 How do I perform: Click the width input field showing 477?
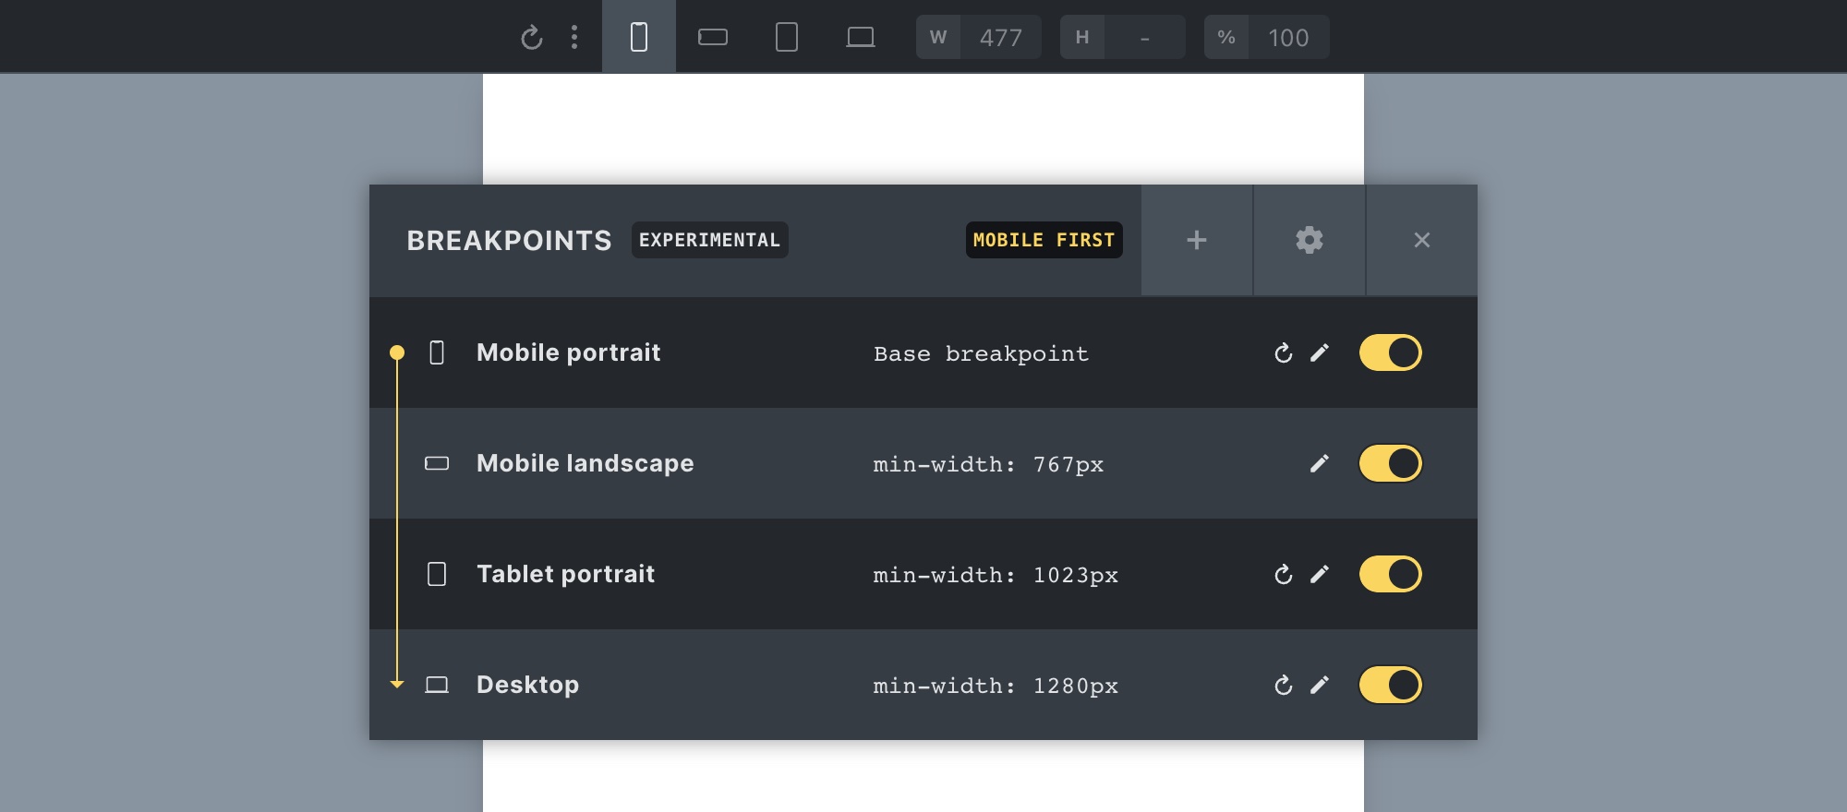(x=1000, y=38)
